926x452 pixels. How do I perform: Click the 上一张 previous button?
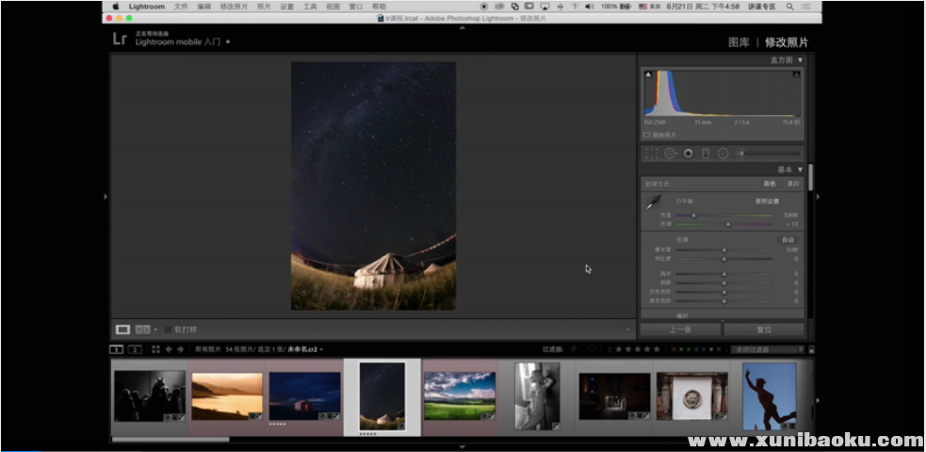coord(680,330)
